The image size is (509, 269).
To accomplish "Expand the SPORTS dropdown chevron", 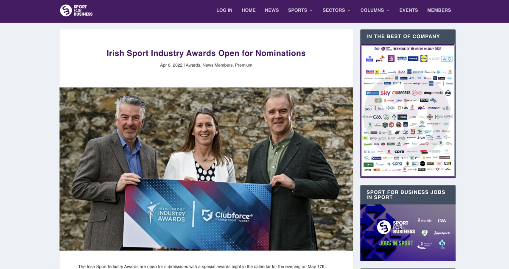I will (x=311, y=10).
